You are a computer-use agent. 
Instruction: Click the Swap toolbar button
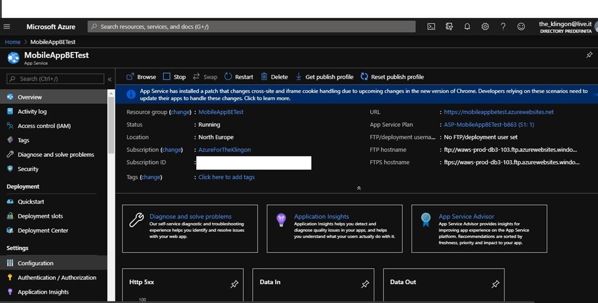click(205, 77)
